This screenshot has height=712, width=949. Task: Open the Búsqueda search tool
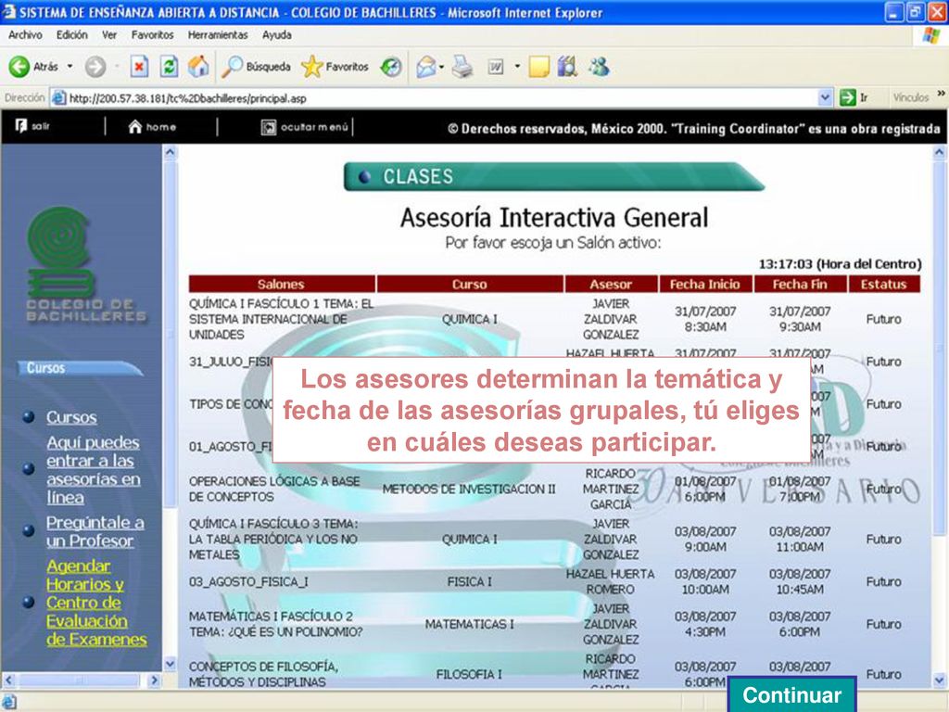[x=256, y=67]
